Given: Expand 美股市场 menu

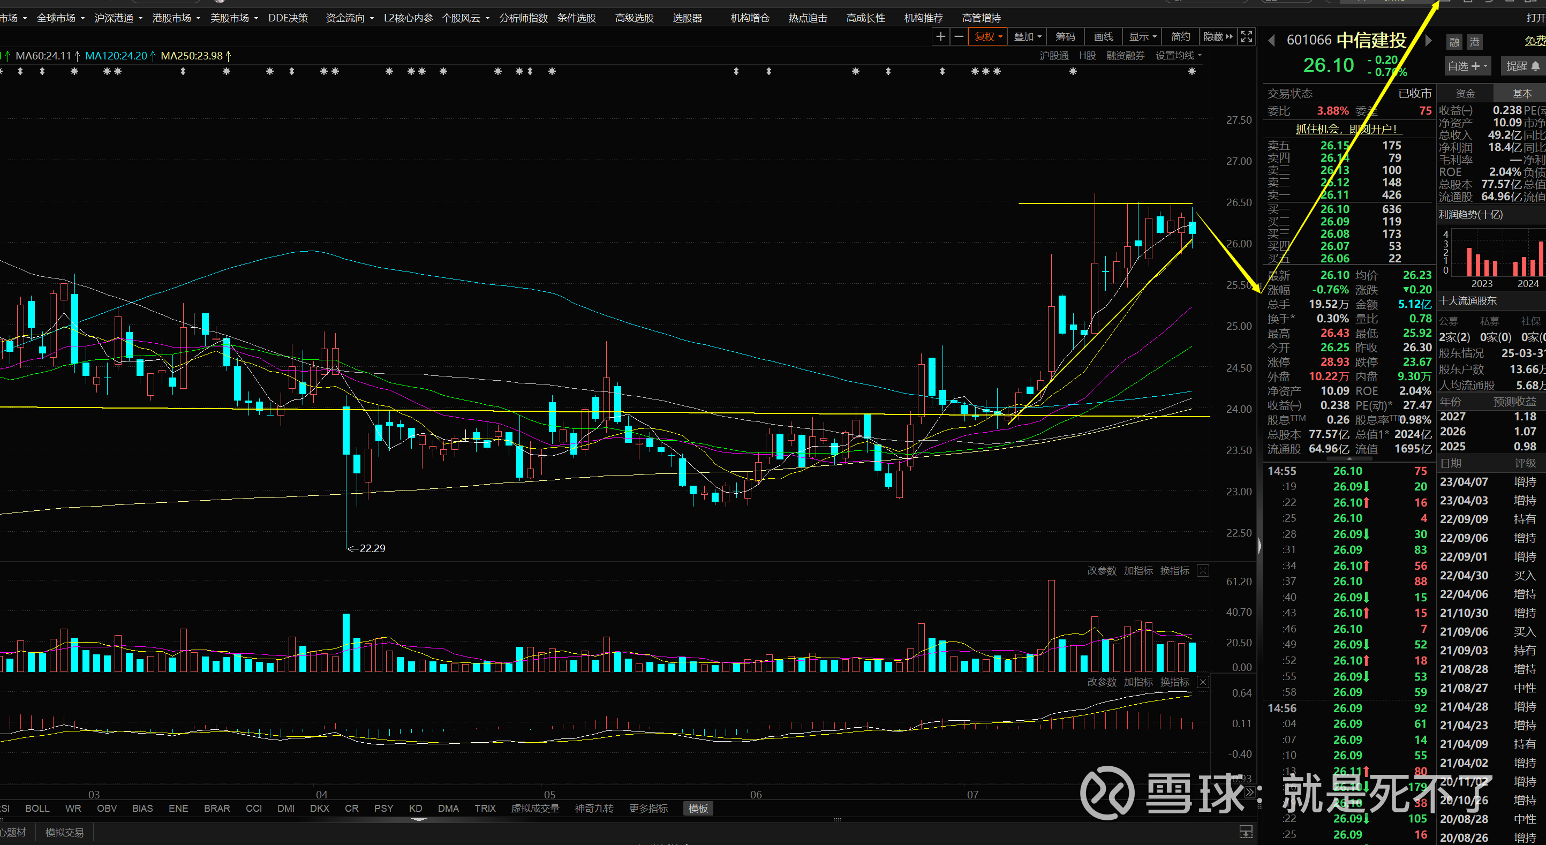Looking at the screenshot, I should coord(233,18).
